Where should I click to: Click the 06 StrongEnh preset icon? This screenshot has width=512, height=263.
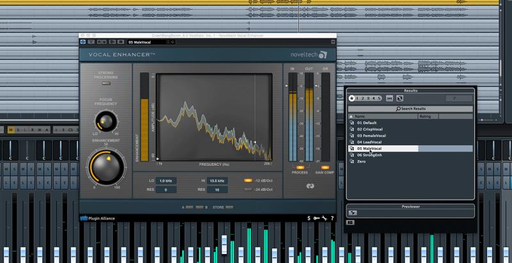351,155
